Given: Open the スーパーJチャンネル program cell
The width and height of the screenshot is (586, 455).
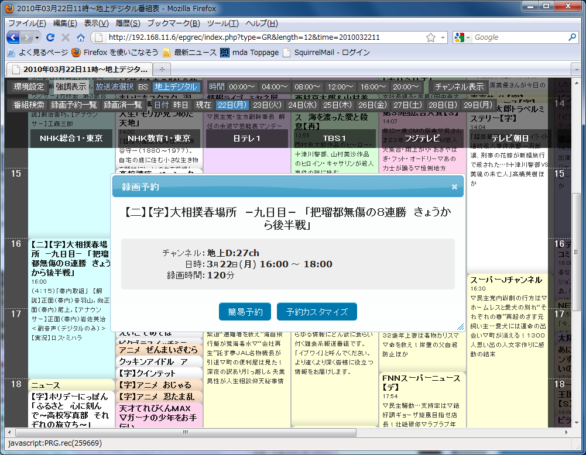Looking at the screenshot, I should coord(508,351).
